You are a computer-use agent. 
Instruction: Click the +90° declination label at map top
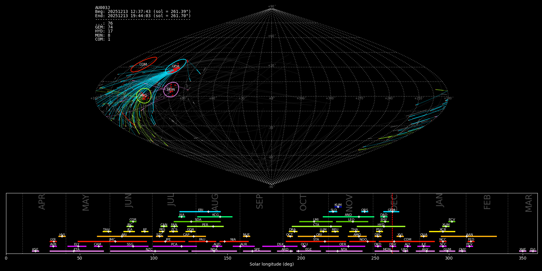click(x=272, y=7)
